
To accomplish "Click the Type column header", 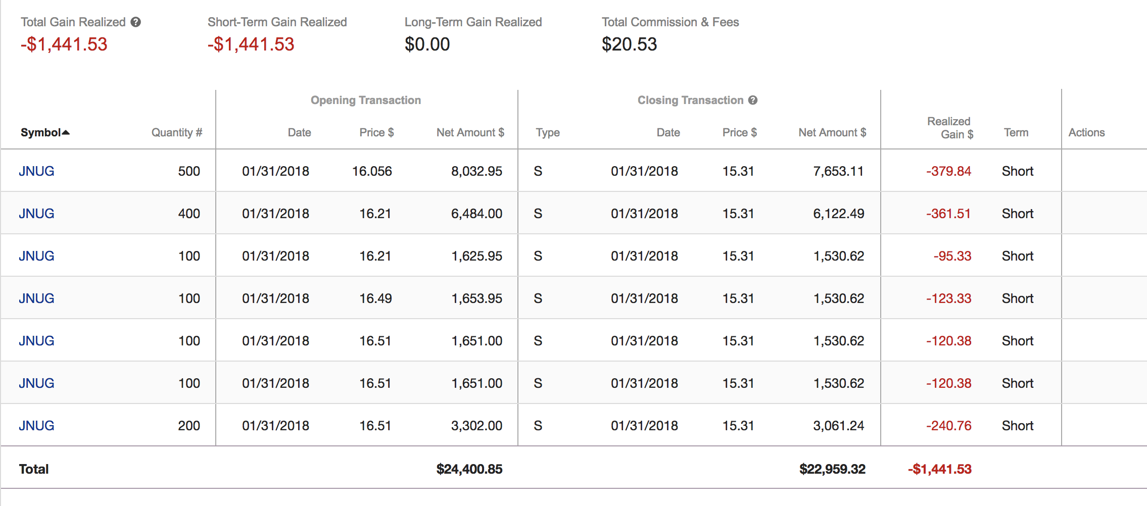I will pyautogui.click(x=548, y=132).
